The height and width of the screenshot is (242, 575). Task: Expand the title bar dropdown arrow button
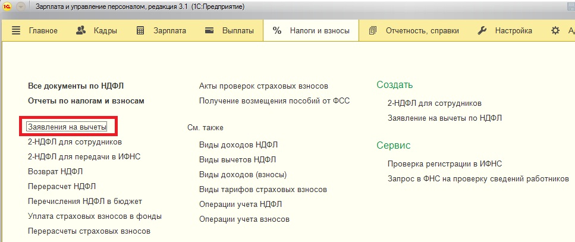[21, 7]
